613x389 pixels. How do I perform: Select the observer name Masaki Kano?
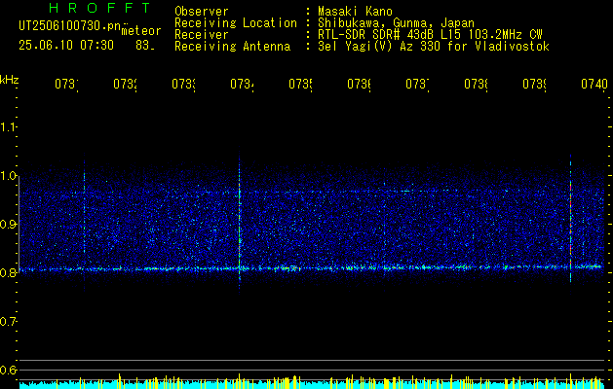[x=355, y=11]
